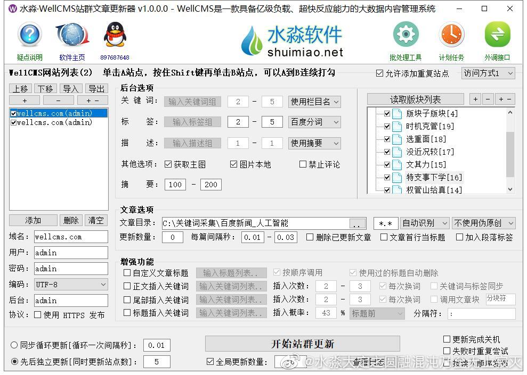Image resolution: width=527 pixels, height=375 pixels.
Task: Click the 水淼软件 shuimiao.net logo
Action: click(292, 41)
